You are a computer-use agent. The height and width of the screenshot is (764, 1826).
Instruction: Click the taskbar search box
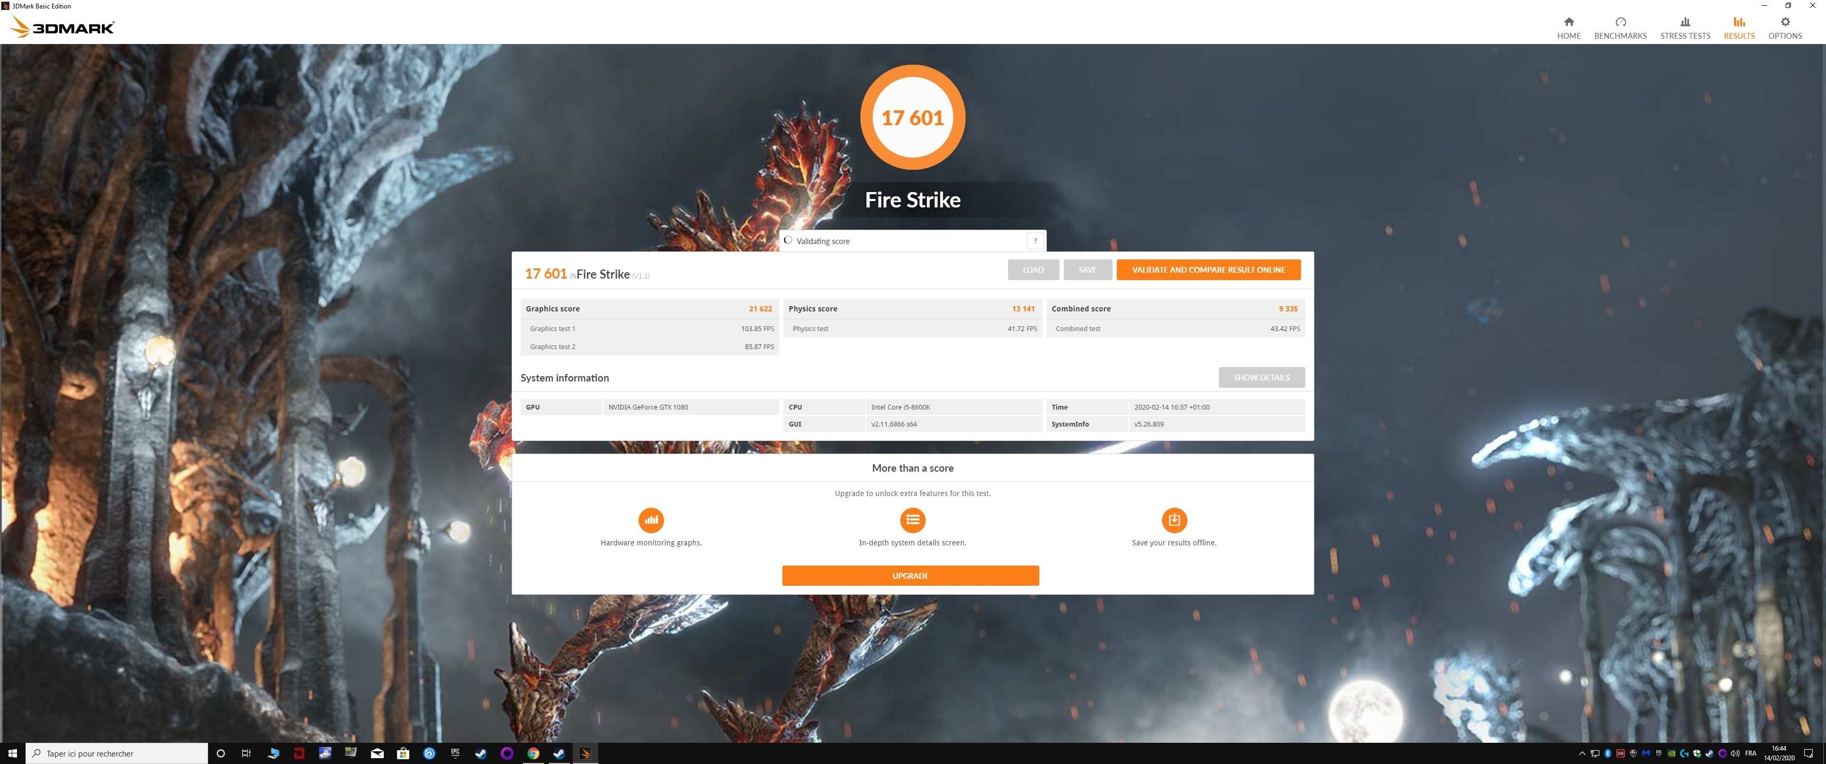click(x=117, y=753)
